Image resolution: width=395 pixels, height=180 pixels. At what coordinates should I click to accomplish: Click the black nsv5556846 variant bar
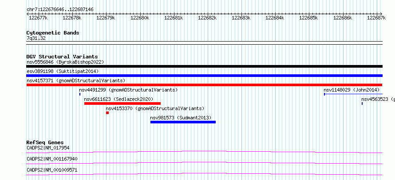pos(204,66)
